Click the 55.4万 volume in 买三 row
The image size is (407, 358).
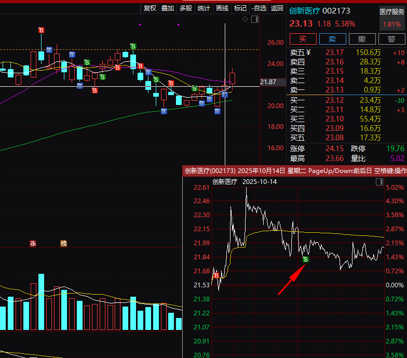click(x=370, y=119)
